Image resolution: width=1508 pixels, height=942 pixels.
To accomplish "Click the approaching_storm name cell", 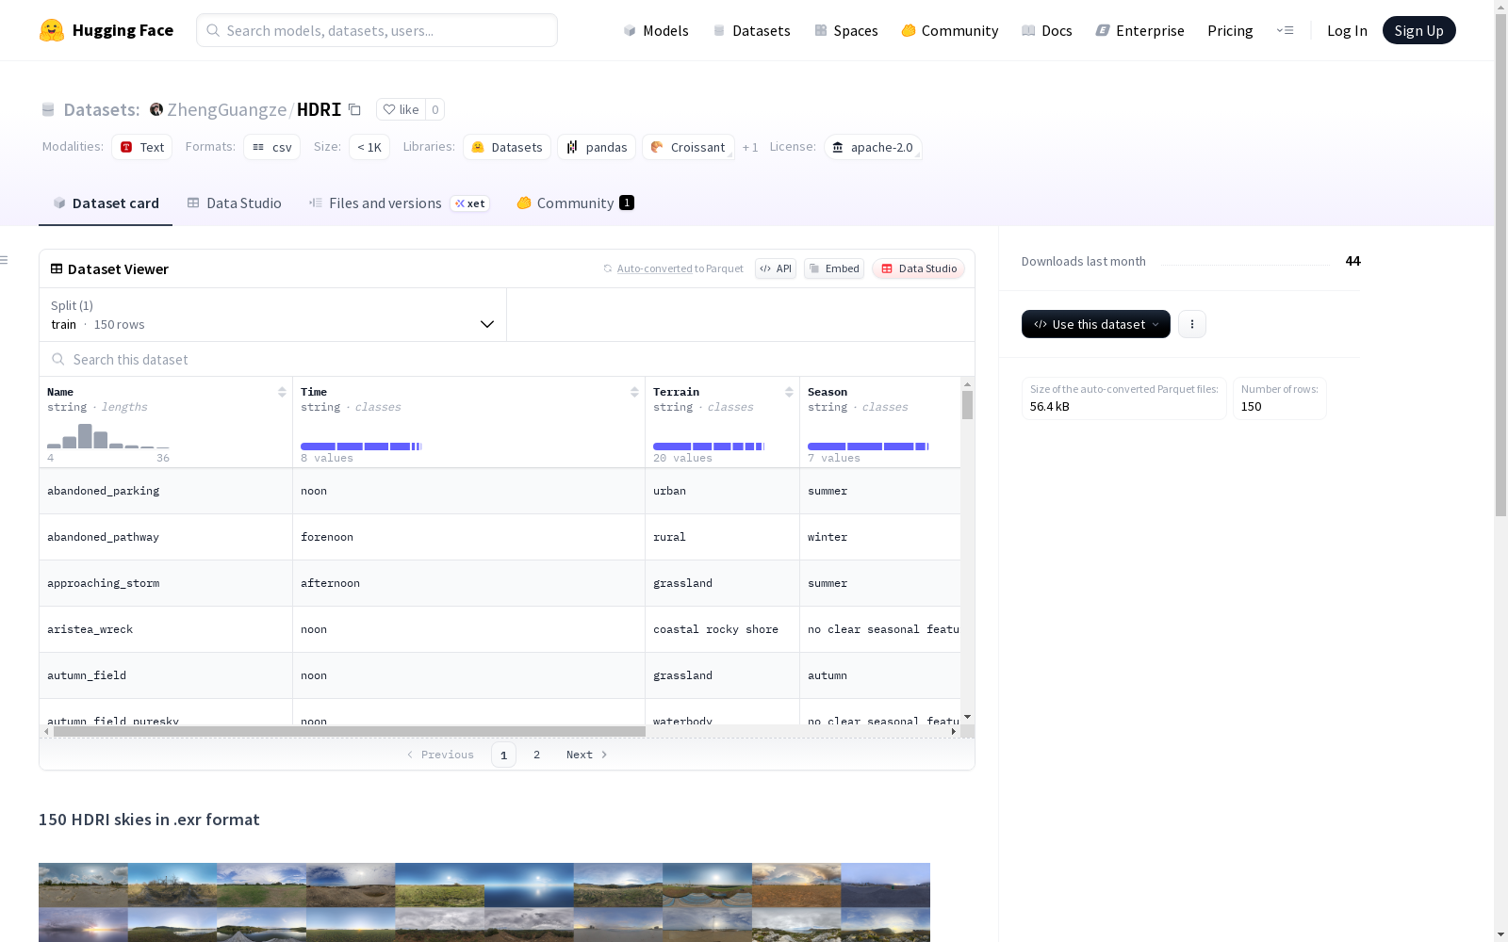I will tap(166, 583).
